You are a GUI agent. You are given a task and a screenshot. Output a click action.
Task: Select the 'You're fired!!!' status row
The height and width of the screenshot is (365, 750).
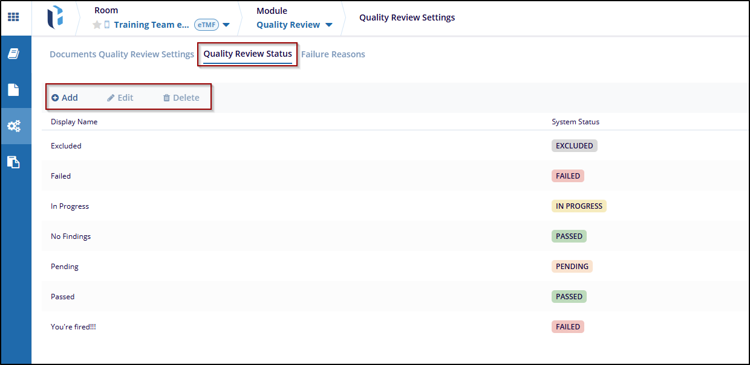point(73,327)
